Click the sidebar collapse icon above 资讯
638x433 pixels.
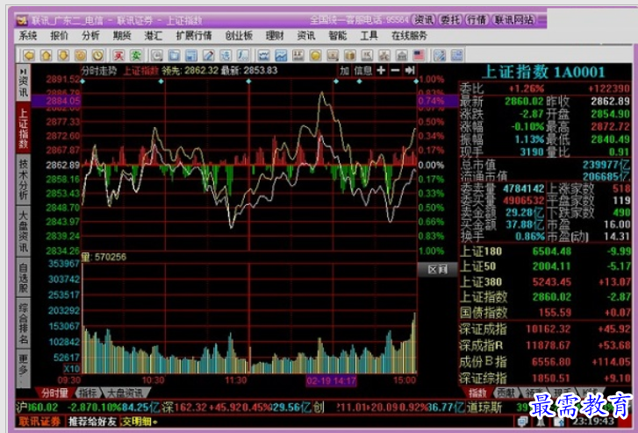coord(23,72)
